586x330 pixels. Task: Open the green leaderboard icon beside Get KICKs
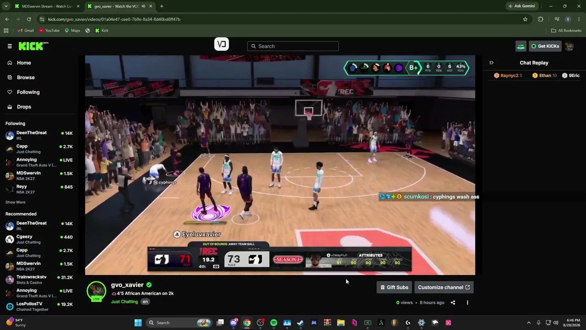click(521, 46)
